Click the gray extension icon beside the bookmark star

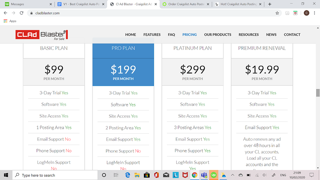click(x=287, y=13)
